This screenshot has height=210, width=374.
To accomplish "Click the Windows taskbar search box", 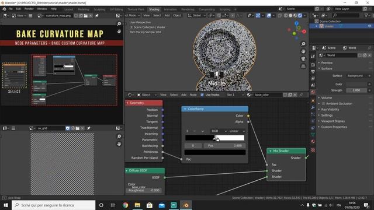I will 53,205.
